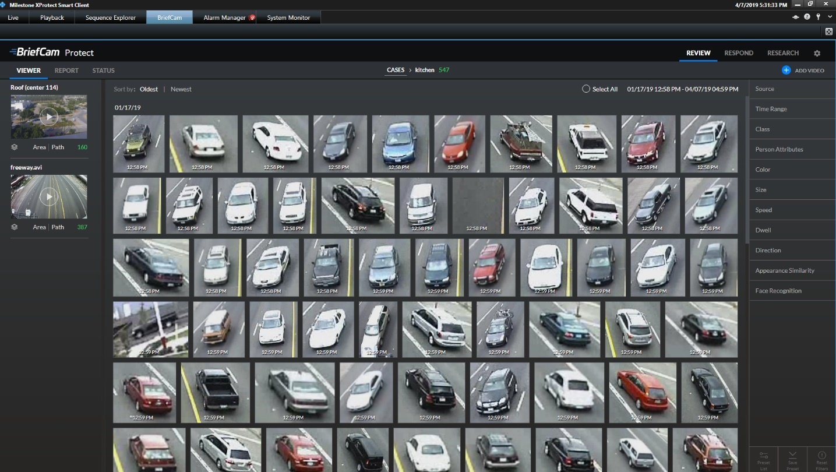Sort results by Oldest
The image size is (836, 472).
pyautogui.click(x=149, y=89)
